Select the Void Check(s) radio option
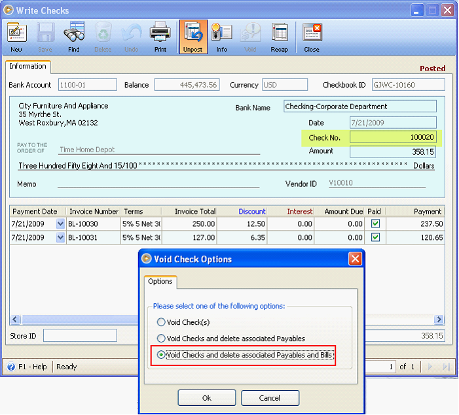The image size is (459, 415). [161, 322]
